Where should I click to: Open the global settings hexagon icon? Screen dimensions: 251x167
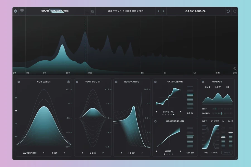(15, 11)
